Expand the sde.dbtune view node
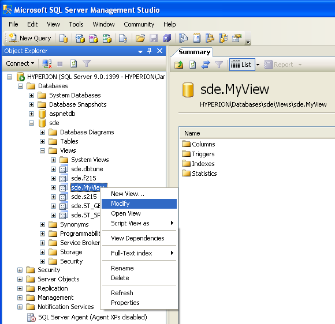 click(53, 169)
